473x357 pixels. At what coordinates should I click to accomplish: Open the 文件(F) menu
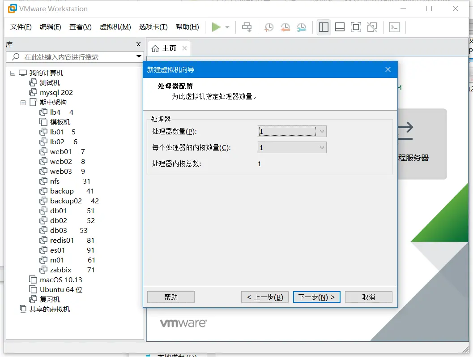point(21,27)
